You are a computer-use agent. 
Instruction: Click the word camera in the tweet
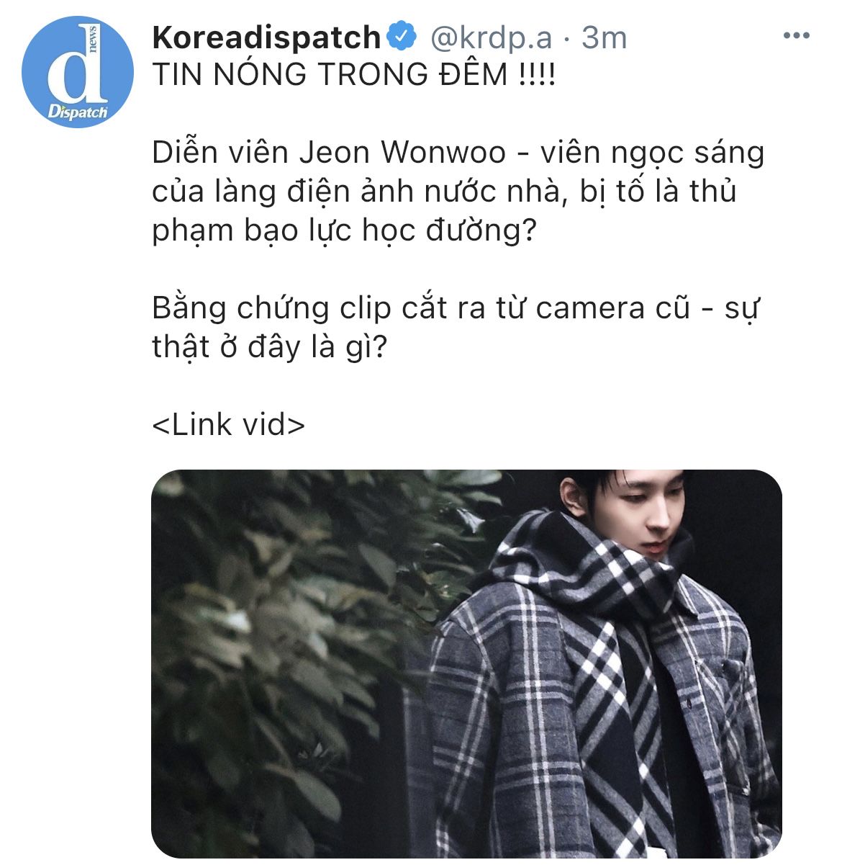point(610,308)
